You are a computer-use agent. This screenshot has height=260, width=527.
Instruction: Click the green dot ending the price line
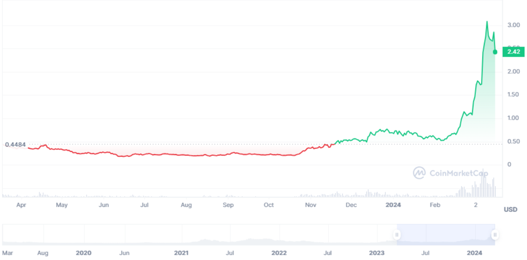[x=495, y=52]
